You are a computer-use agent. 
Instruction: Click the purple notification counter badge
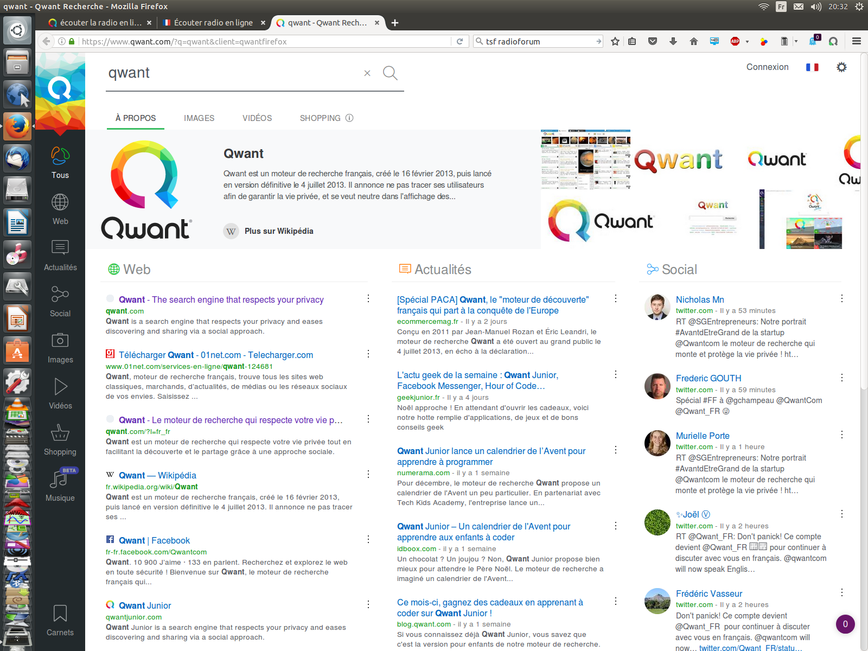tap(845, 624)
